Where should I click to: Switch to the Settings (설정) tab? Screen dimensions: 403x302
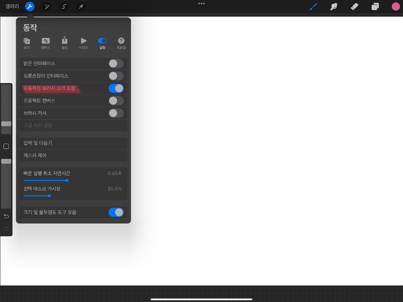coord(102,43)
